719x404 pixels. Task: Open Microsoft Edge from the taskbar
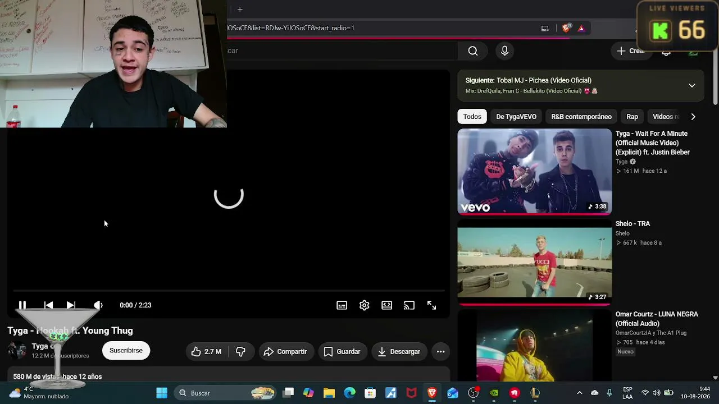(x=349, y=393)
